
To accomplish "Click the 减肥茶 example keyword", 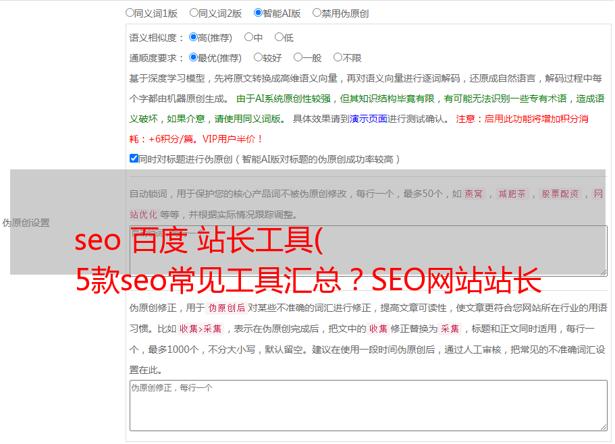I will coord(512,194).
